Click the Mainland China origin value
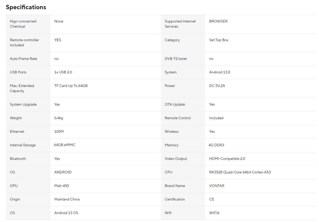The height and width of the screenshot is (222, 319). tap(67, 199)
